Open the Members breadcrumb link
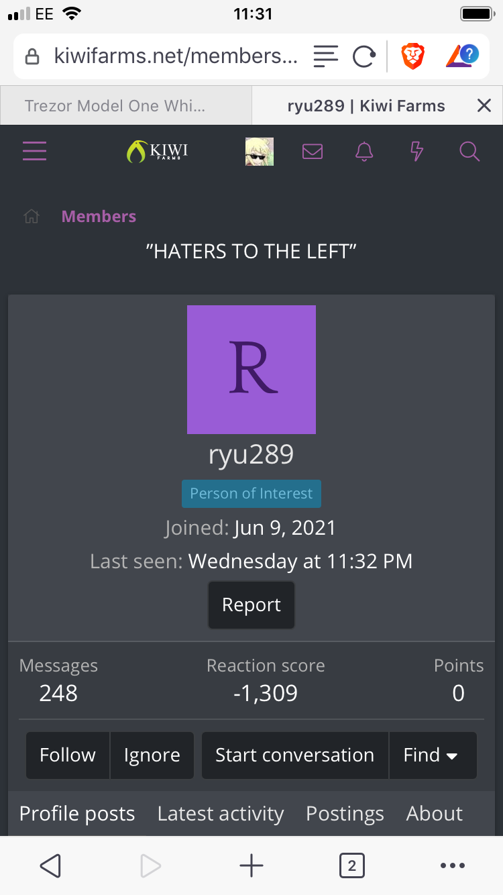 pos(99,217)
